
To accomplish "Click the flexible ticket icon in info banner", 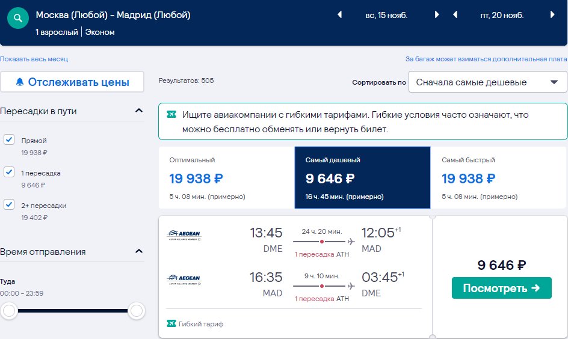I will (171, 114).
